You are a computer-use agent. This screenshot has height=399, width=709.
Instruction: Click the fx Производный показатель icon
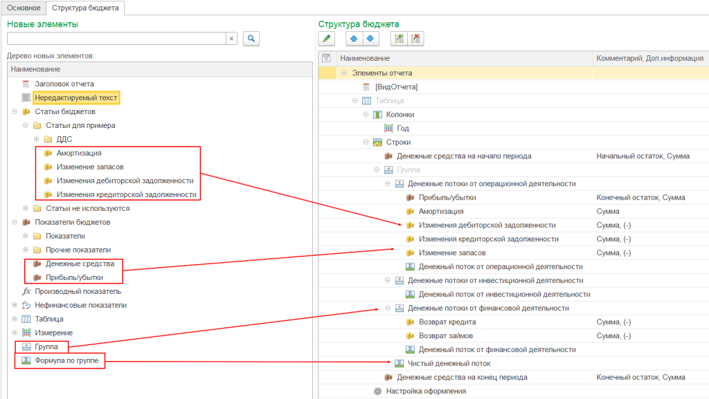[x=26, y=291]
